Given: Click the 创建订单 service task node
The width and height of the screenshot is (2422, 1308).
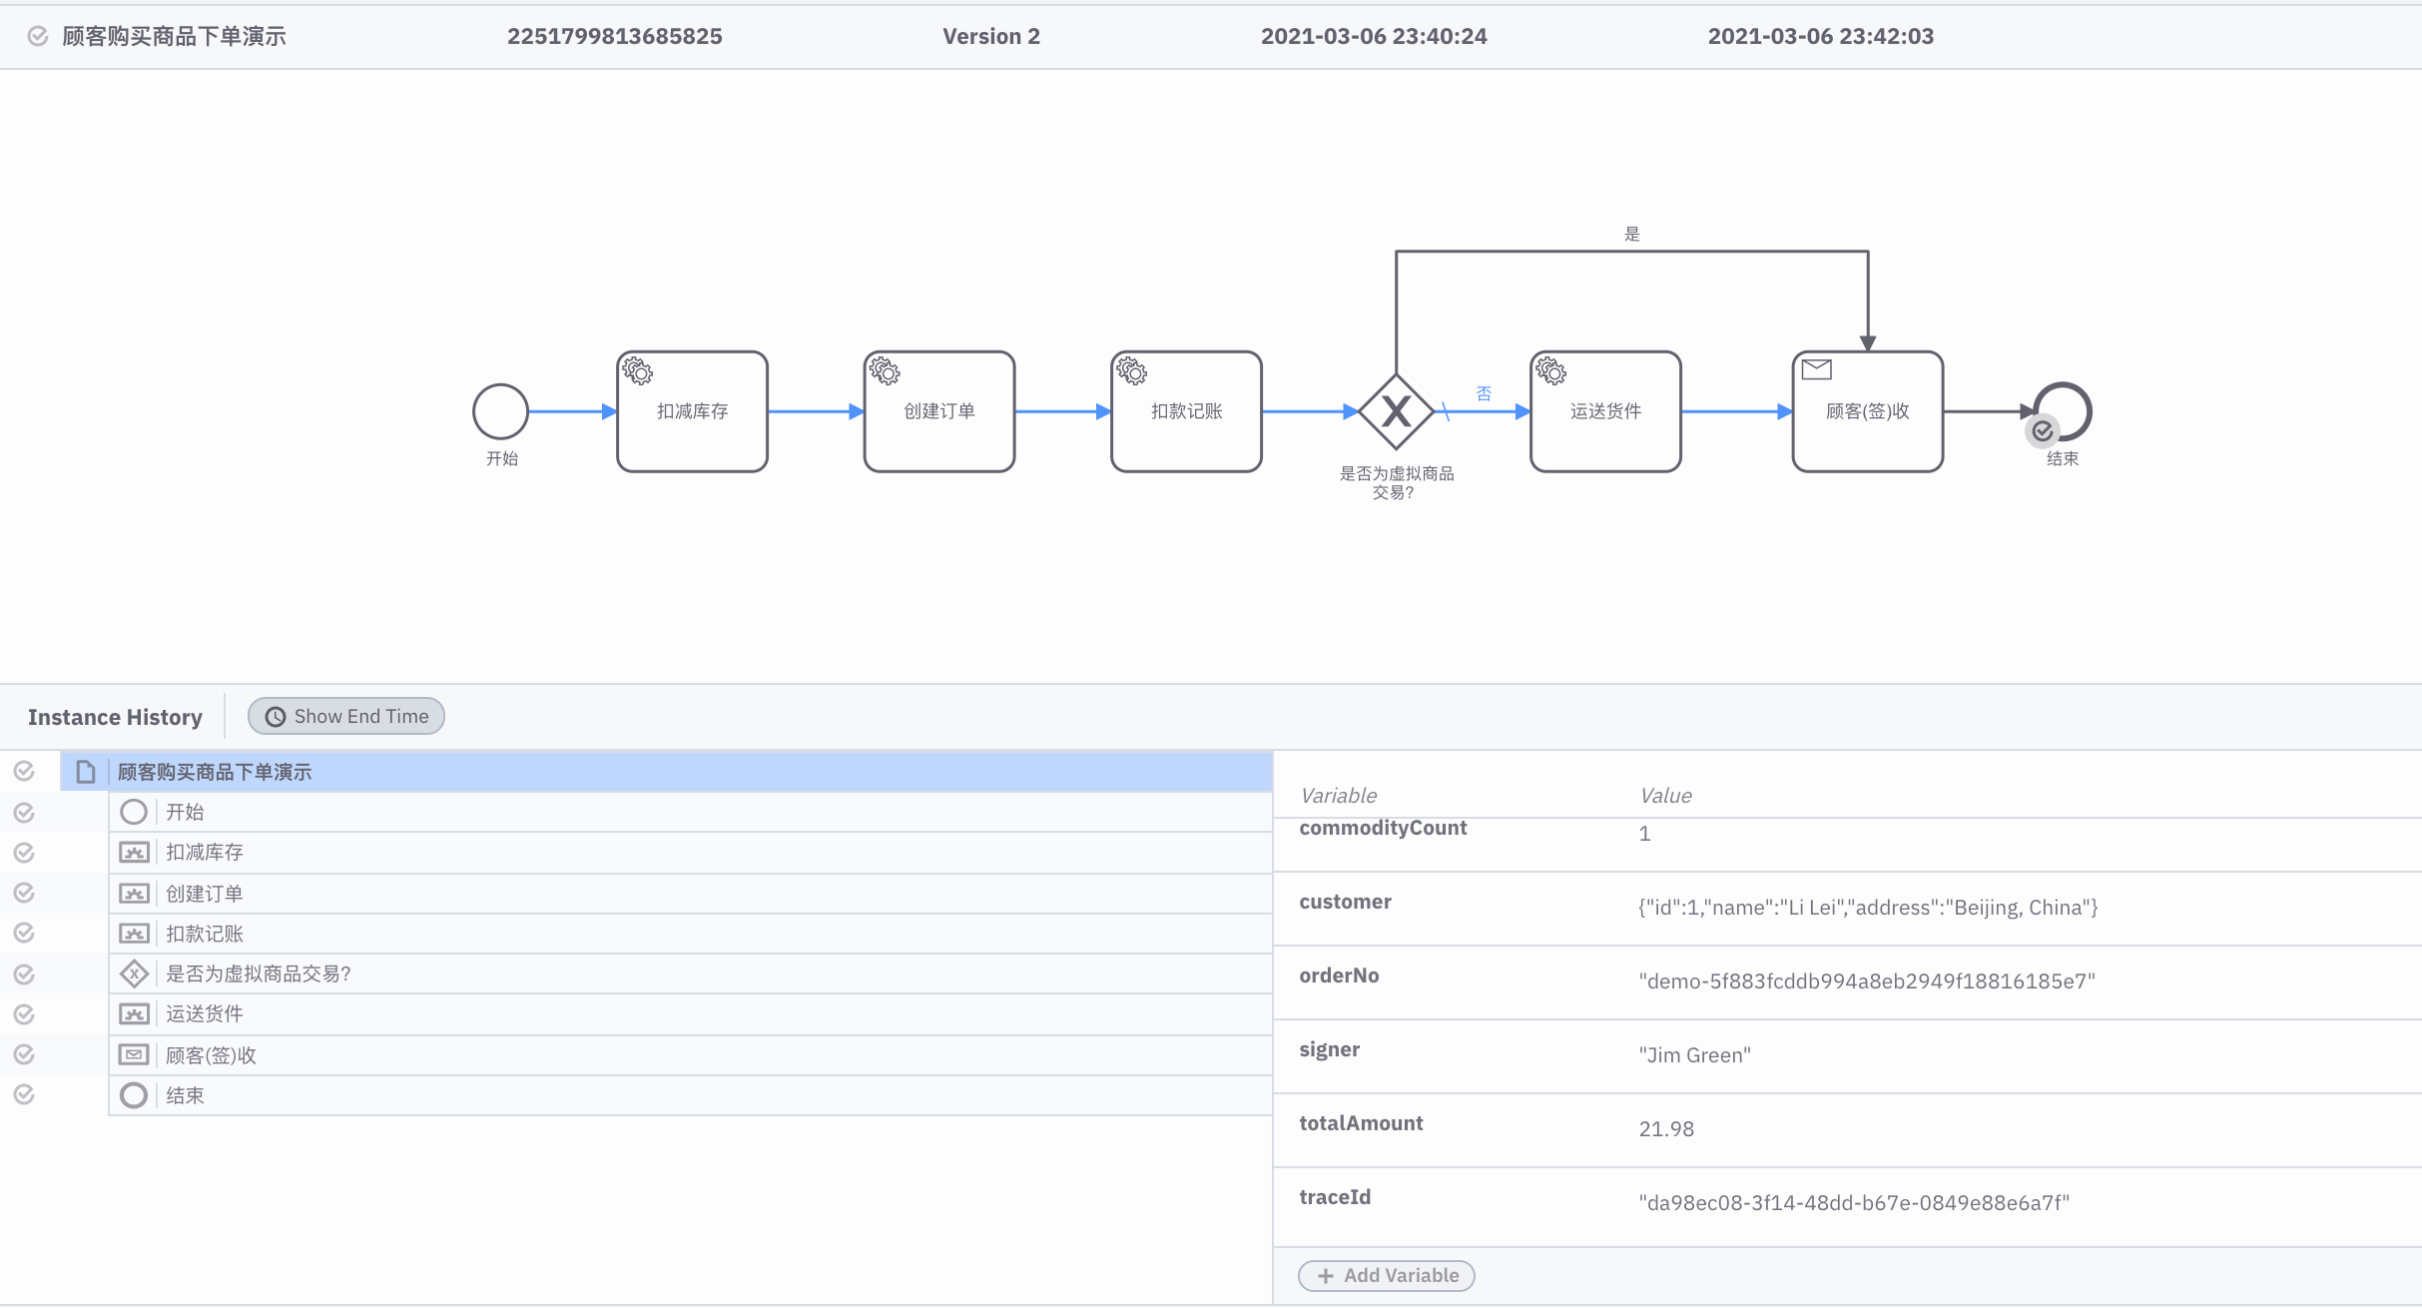Looking at the screenshot, I should click(x=938, y=411).
